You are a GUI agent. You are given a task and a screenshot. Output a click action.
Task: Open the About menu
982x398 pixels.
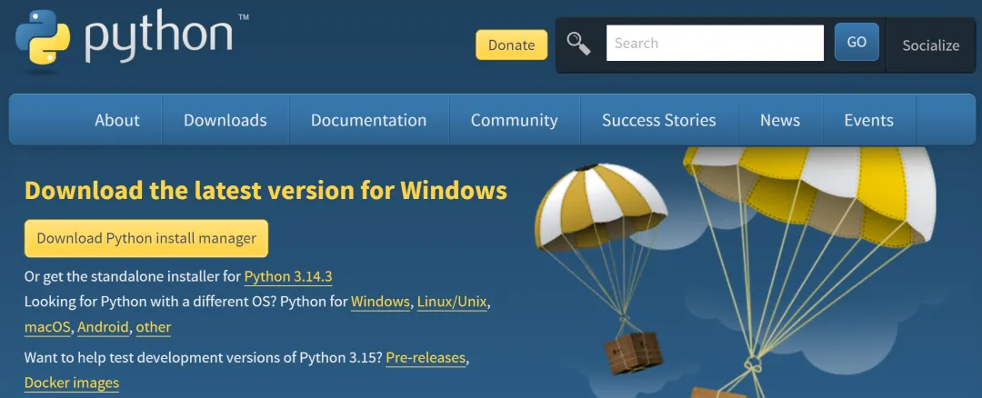point(117,120)
